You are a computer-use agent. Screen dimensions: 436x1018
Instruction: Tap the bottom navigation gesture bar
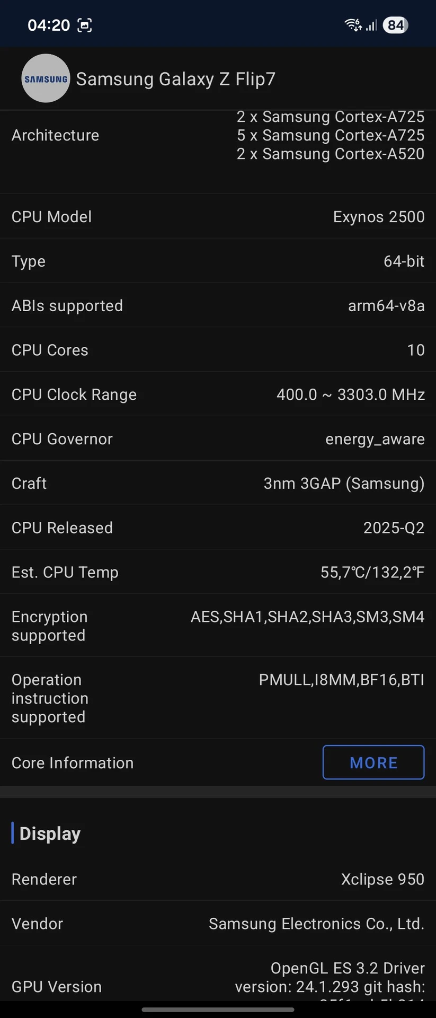tap(218, 1010)
